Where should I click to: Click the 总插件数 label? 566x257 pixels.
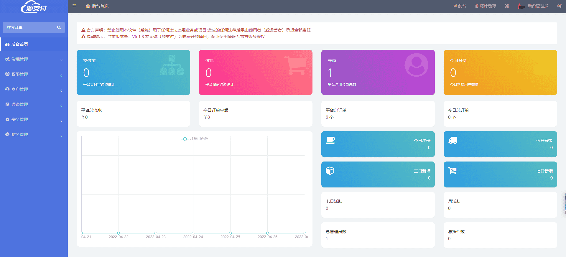point(456,232)
